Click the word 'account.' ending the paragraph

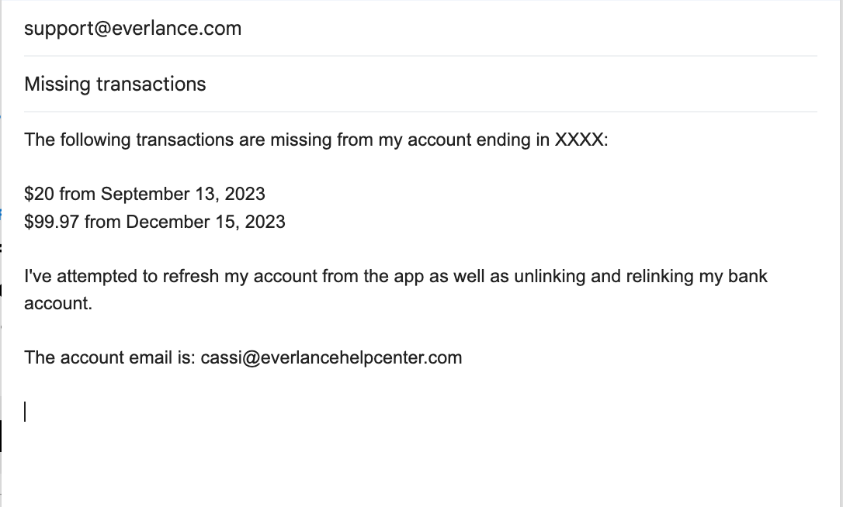point(58,303)
